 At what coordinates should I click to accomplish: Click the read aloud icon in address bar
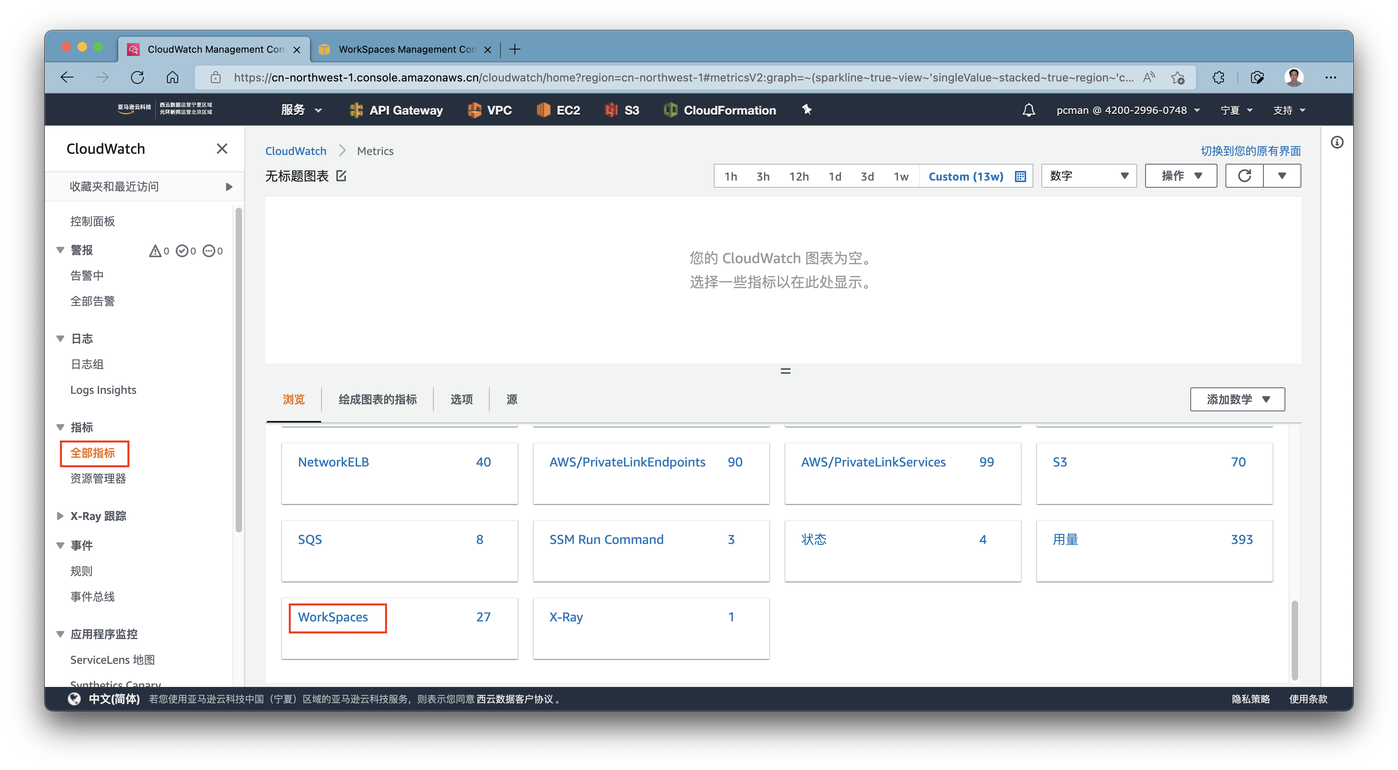[x=1149, y=77]
